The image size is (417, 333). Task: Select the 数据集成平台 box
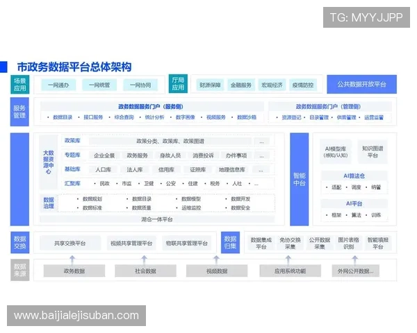coord(261,244)
